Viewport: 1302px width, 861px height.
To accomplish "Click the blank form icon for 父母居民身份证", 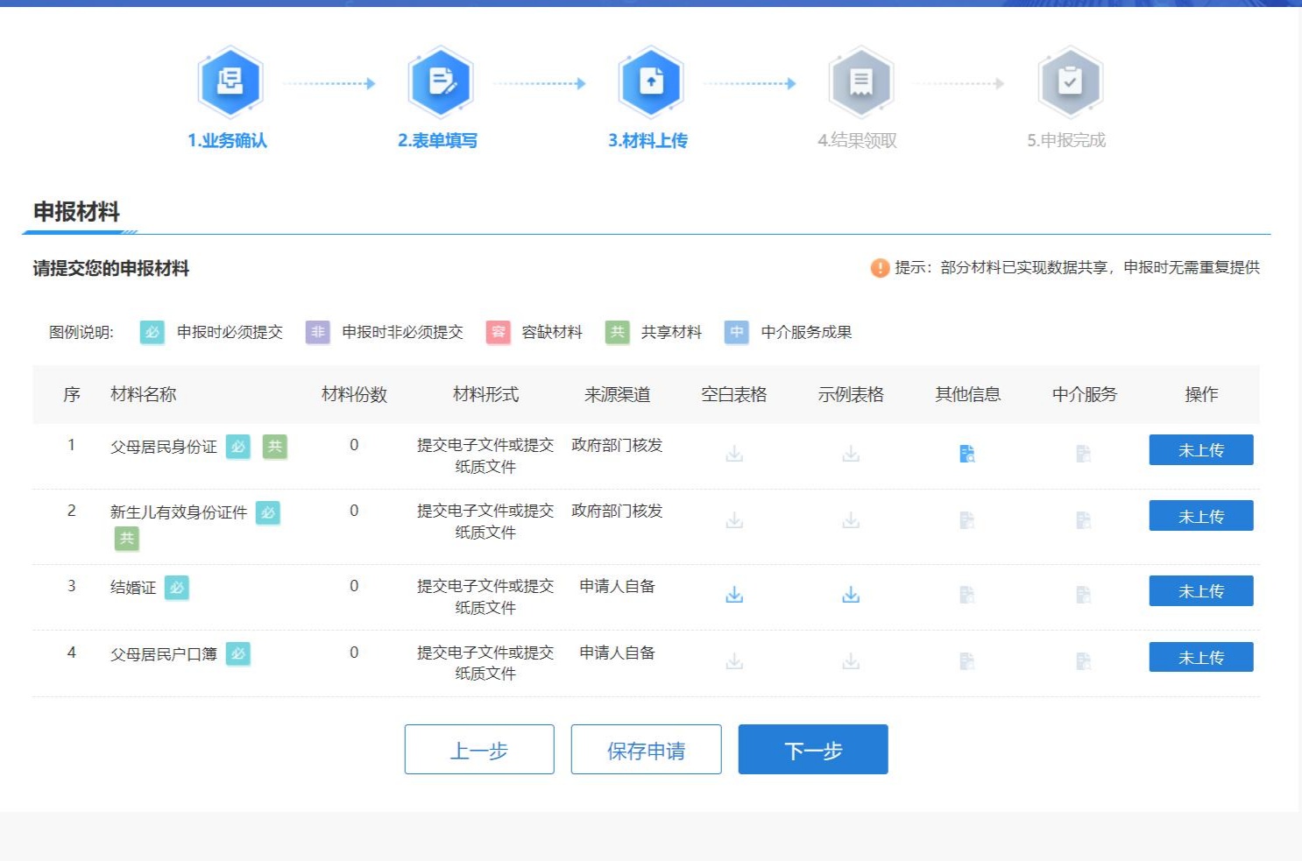I will 734,454.
